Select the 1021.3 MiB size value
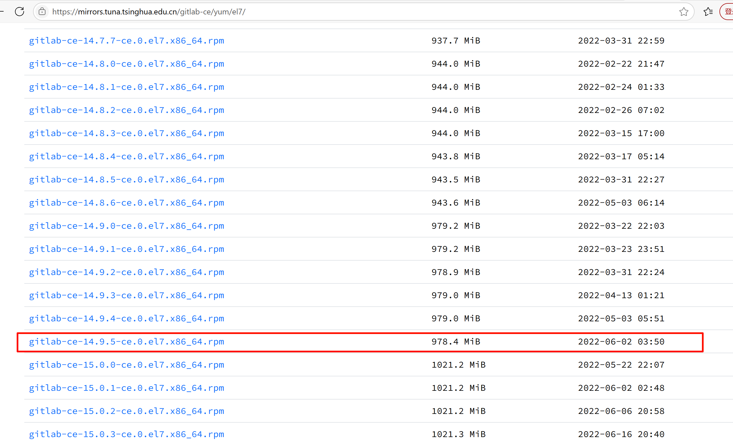Image resolution: width=733 pixels, height=443 pixels. click(x=459, y=435)
